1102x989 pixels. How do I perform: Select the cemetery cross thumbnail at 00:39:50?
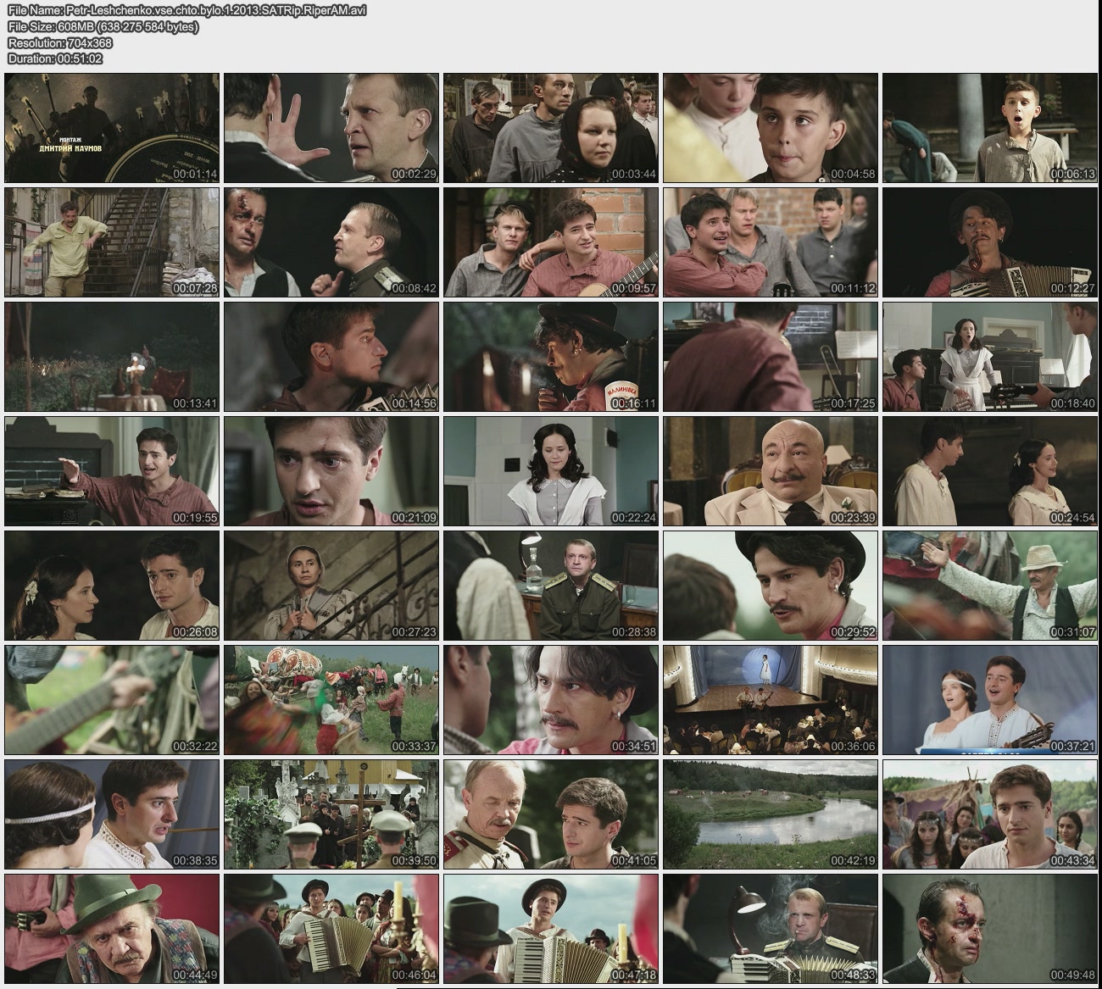(x=331, y=814)
